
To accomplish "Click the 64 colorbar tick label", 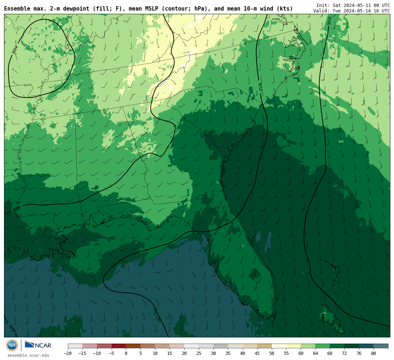I will (x=316, y=353).
